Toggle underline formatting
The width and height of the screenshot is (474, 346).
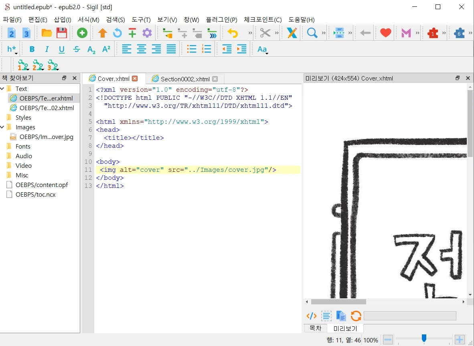coord(62,49)
